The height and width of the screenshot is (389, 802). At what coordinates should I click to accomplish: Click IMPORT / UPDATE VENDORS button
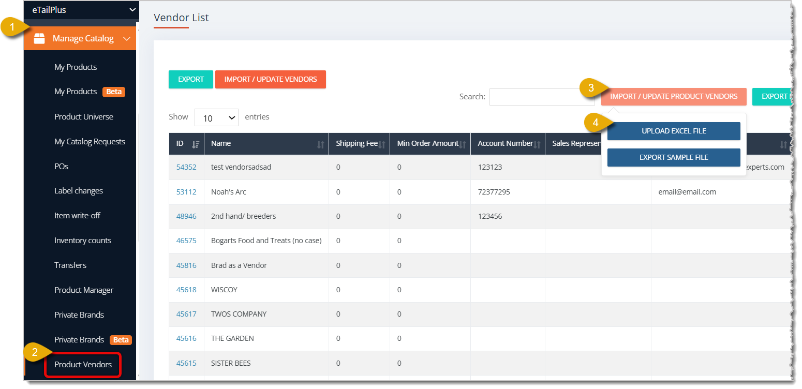click(271, 79)
